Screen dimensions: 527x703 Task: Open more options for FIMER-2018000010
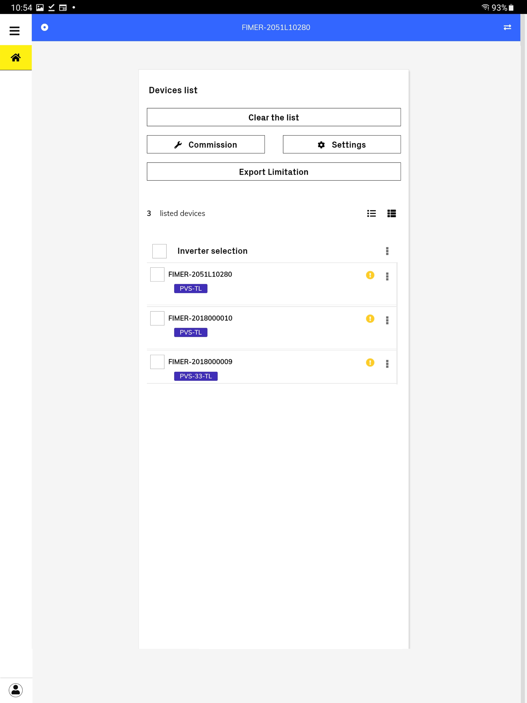387,320
